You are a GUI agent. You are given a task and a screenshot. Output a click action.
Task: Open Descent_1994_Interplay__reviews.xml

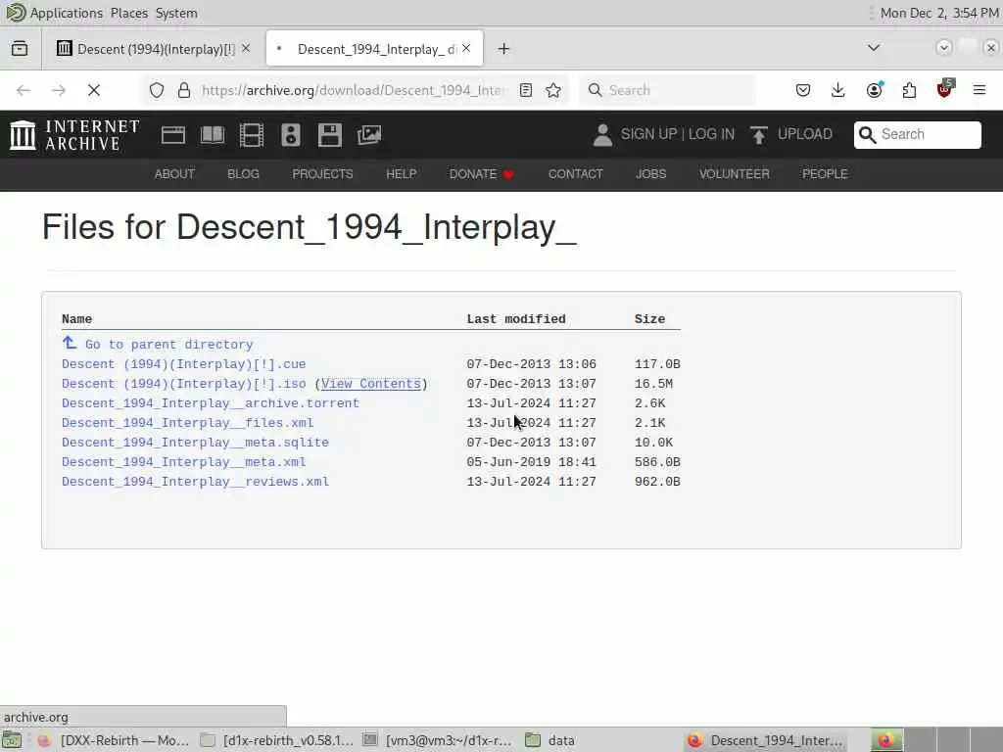[x=195, y=482]
